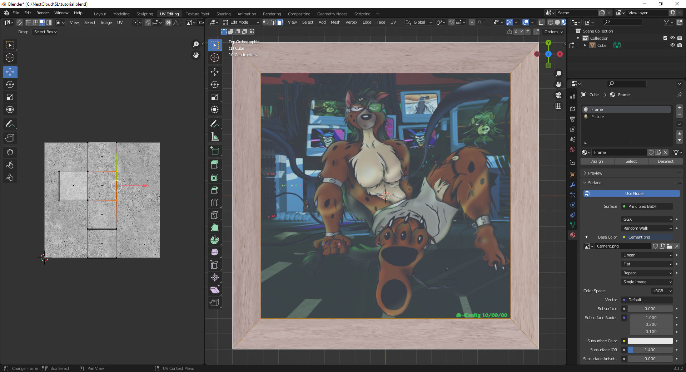This screenshot has width=686, height=372.
Task: Switch orthographic/perspective view with grid icon
Action: [x=558, y=106]
